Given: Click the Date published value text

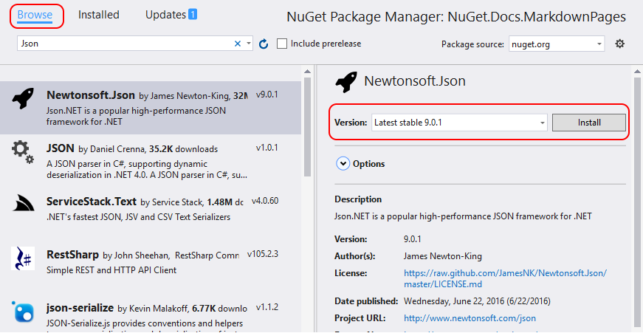Looking at the screenshot, I should pyautogui.click(x=477, y=301).
